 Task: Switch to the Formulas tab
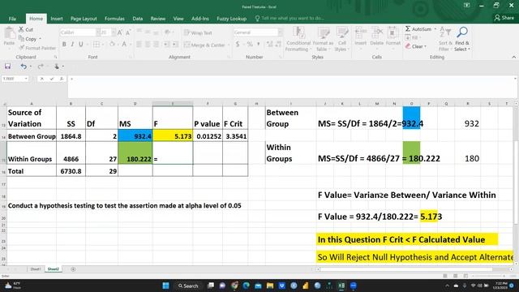click(x=114, y=19)
